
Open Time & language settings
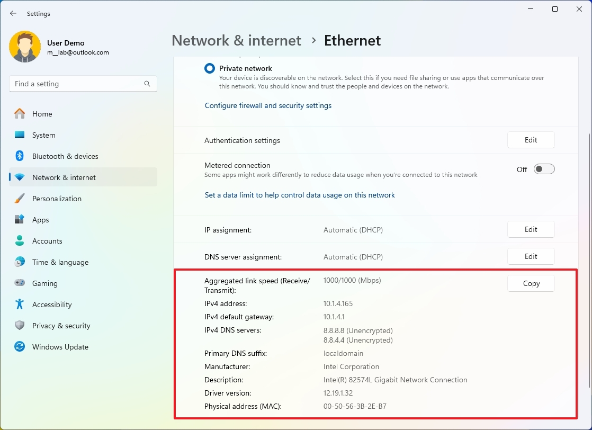[x=60, y=262]
